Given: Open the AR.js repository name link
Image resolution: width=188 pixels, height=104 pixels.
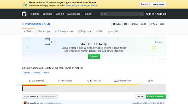Looking at the screenshot, I should (x=47, y=24).
